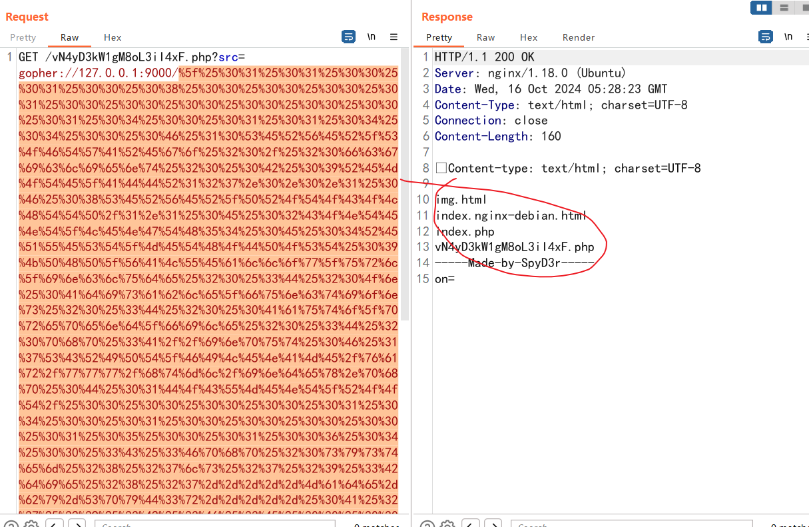Image resolution: width=809 pixels, height=527 pixels.
Task: Select the side-by-side split layout icon
Action: [x=761, y=8]
